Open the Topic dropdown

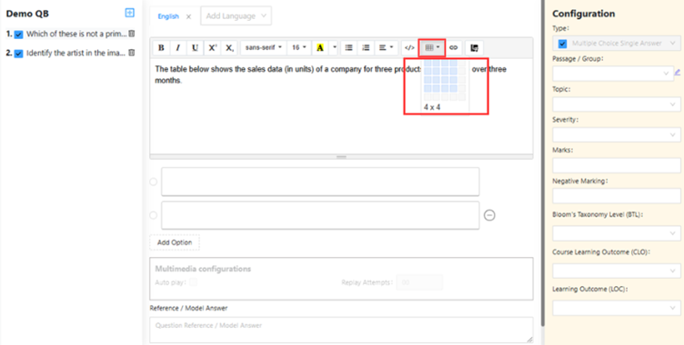(x=617, y=104)
